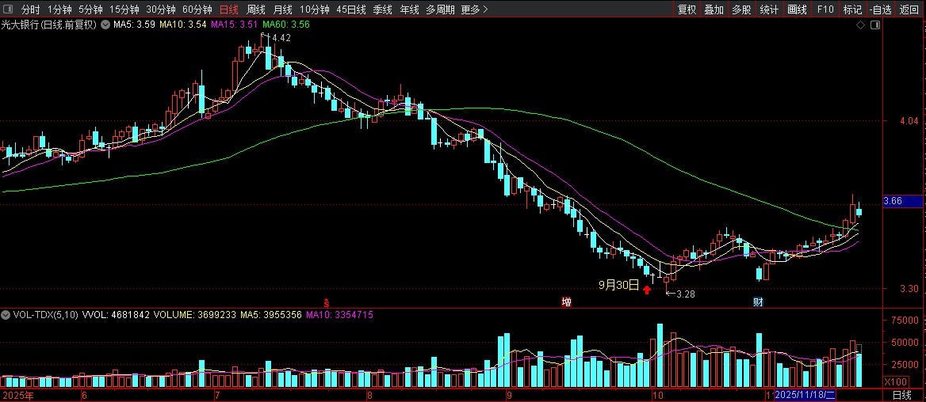Screen dimensions: 926x402
Task: Open F10 company information
Action: coord(825,9)
